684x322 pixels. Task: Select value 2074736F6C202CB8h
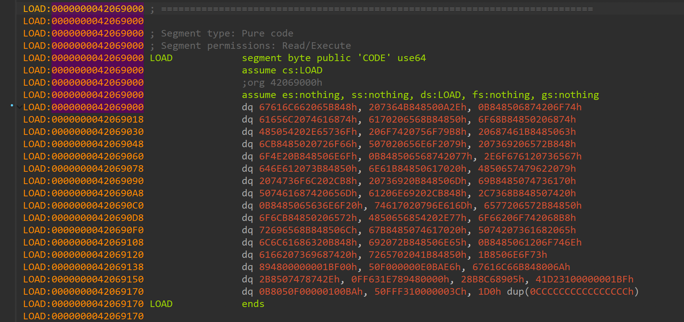click(x=308, y=181)
